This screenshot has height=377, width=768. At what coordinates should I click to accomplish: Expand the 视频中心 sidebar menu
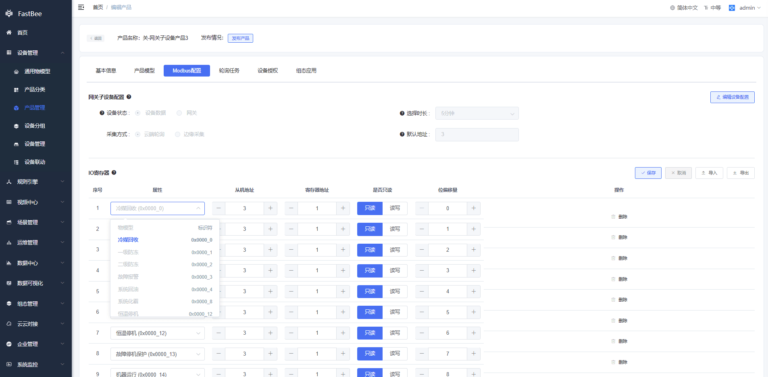[36, 202]
